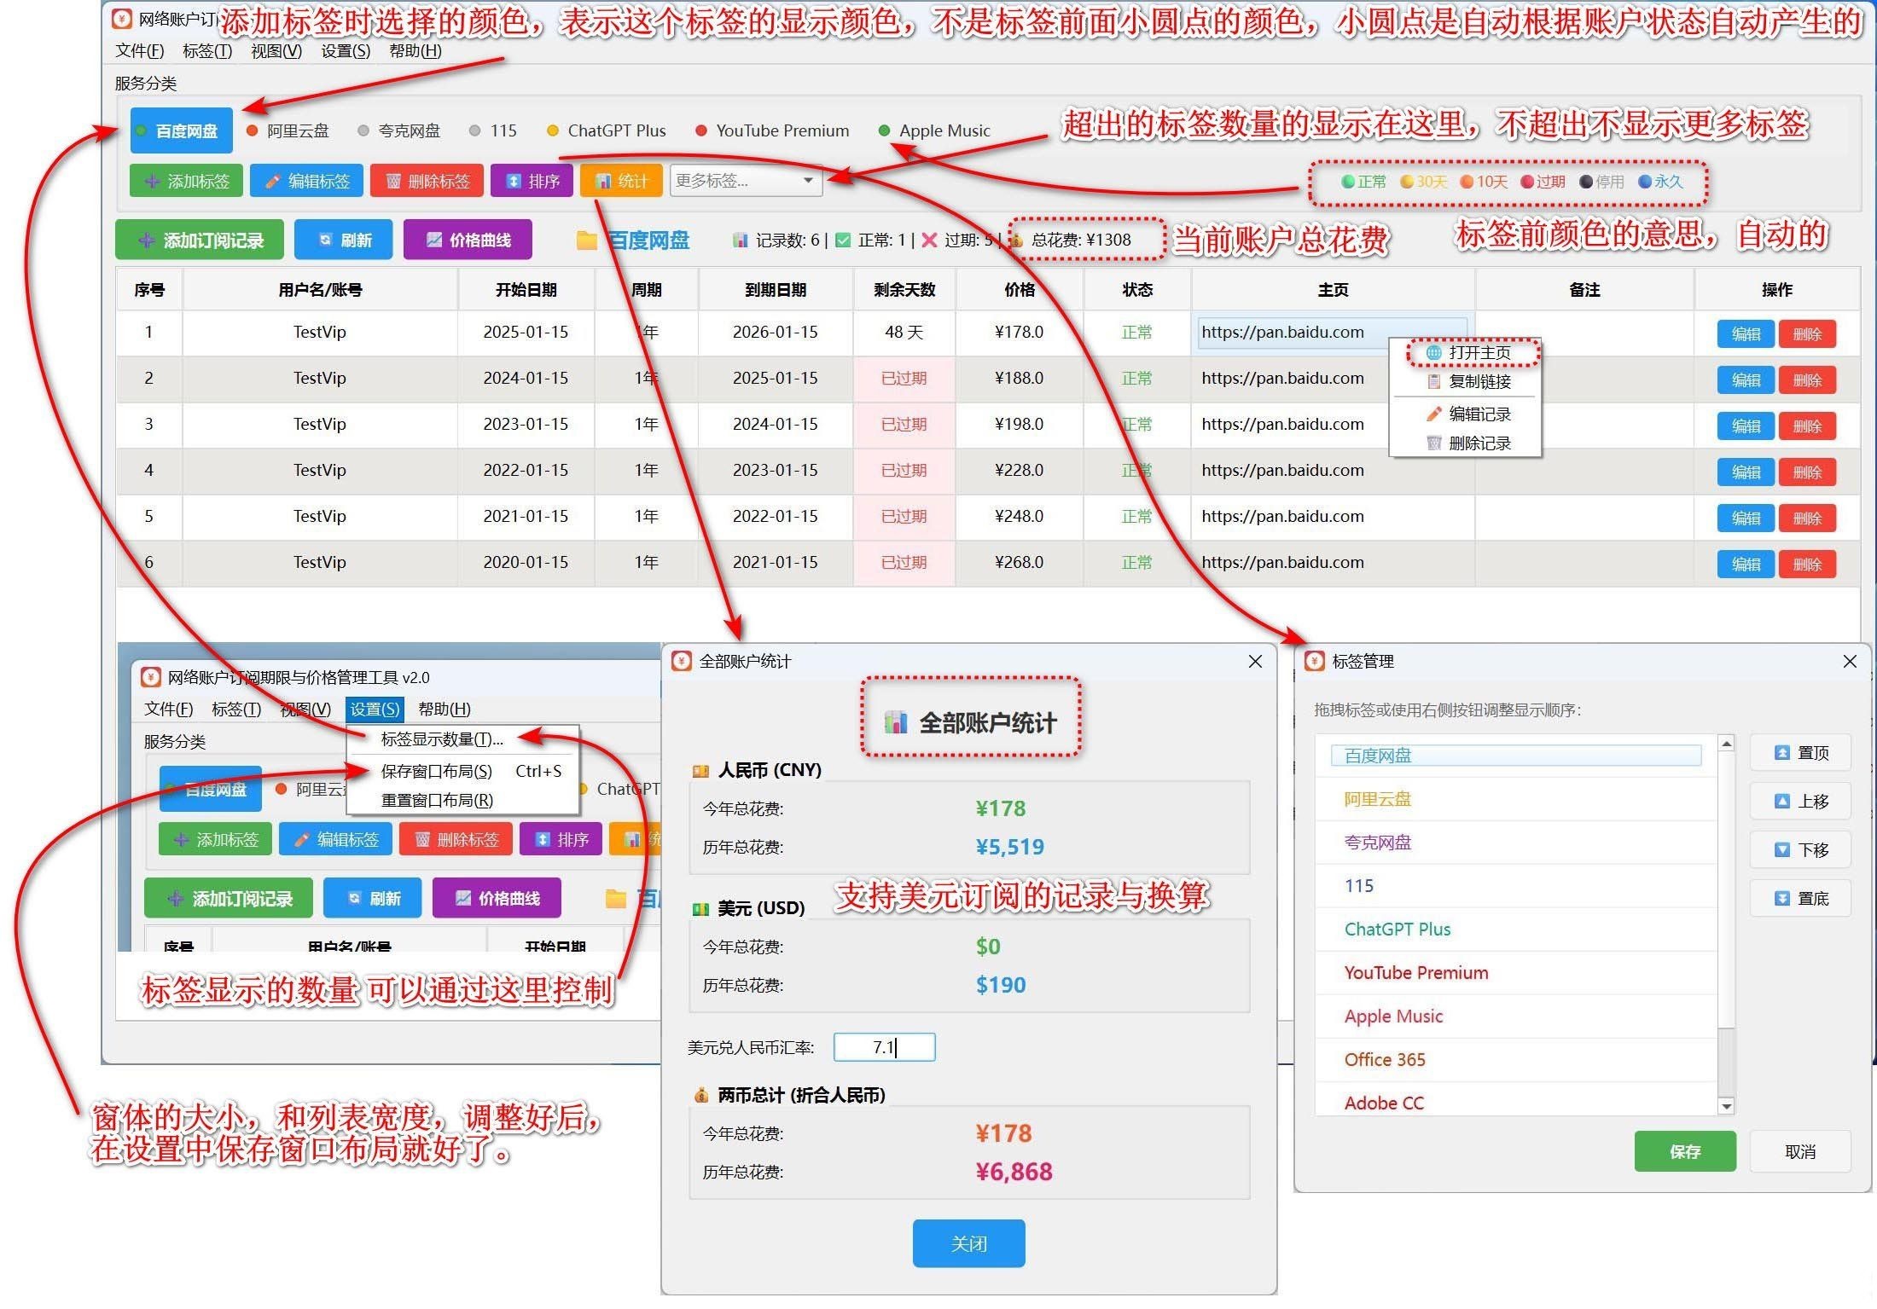Open the 价格曲线 price curve chart
Viewport: 1877px width, 1309px height.
[468, 240]
